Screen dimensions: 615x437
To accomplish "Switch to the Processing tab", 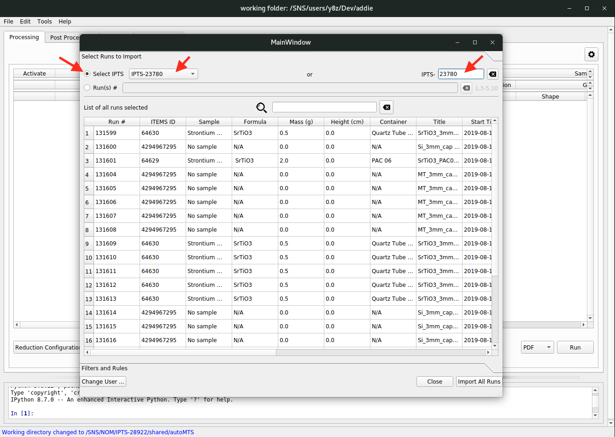I will point(24,37).
